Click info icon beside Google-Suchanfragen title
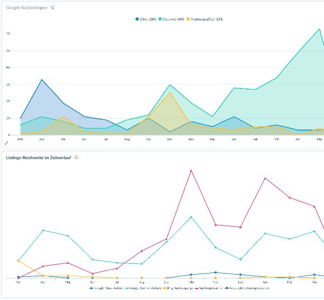Viewport: 324px width, 300px height. (x=52, y=8)
